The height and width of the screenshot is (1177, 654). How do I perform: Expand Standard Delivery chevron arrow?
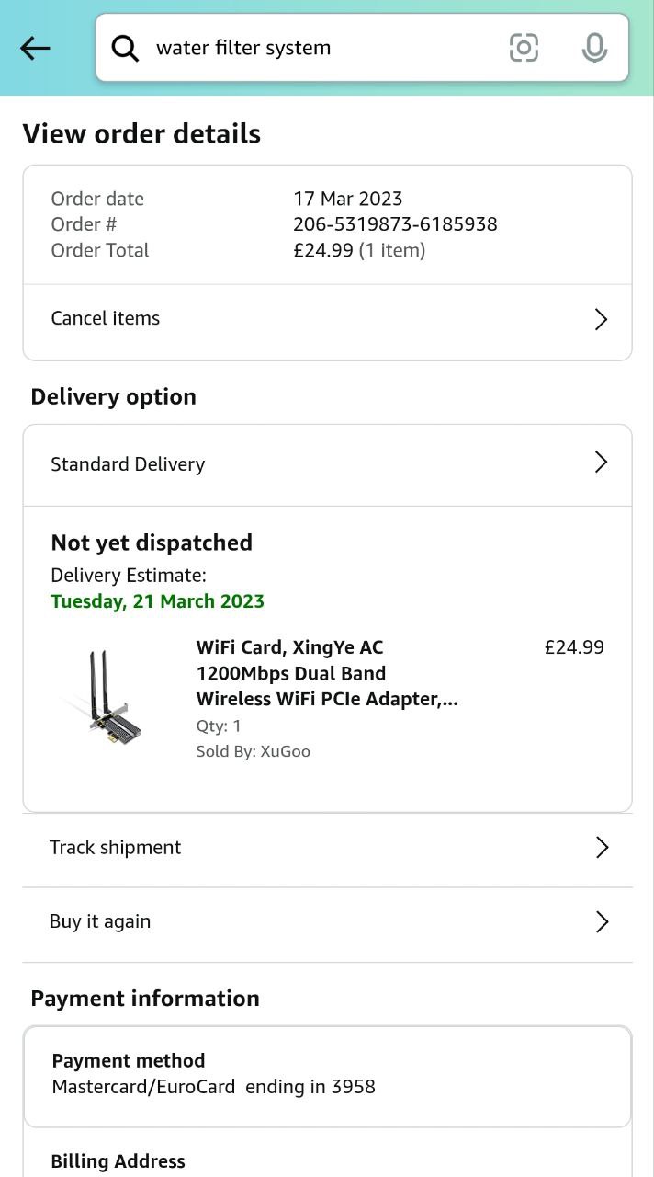pyautogui.click(x=601, y=462)
